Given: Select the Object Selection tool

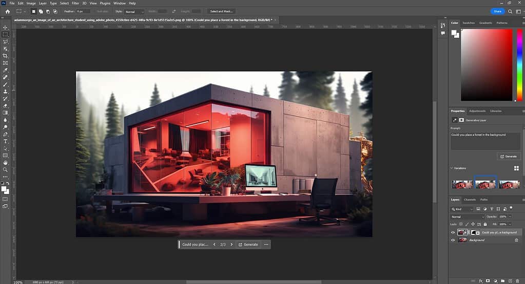Looking at the screenshot, I should point(5,49).
